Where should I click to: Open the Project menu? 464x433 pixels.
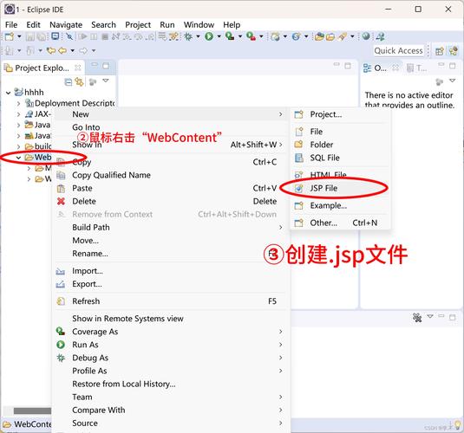pyautogui.click(x=138, y=25)
